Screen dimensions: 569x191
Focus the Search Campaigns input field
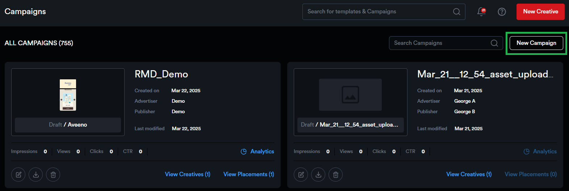[x=438, y=43]
